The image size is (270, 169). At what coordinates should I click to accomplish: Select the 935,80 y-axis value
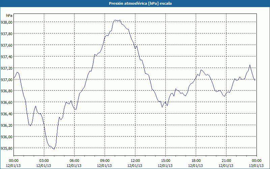tap(6, 148)
